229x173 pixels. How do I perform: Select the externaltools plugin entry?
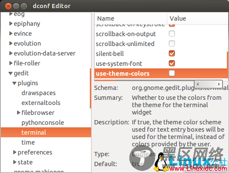[x=41, y=103]
